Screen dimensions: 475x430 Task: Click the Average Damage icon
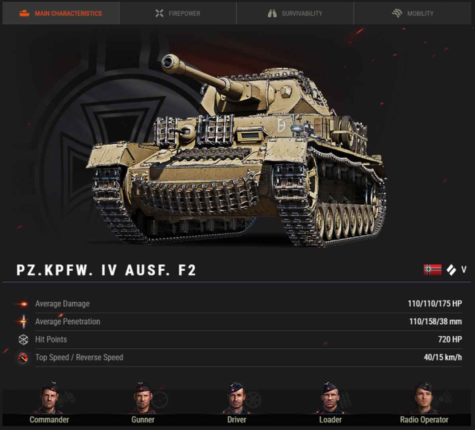(23, 304)
